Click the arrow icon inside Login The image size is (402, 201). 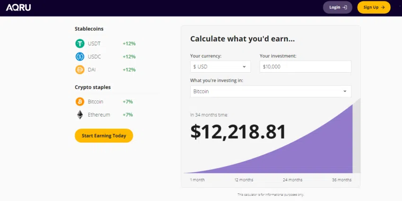[345, 8]
